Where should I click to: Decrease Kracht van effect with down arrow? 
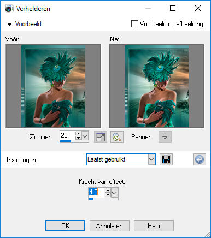(x=108, y=194)
